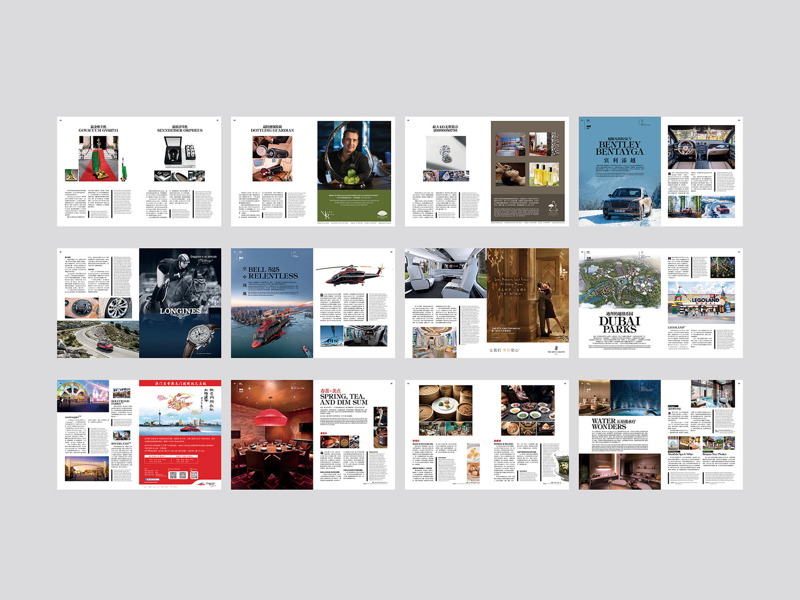The width and height of the screenshot is (800, 600).
Task: Open the diamond close-up photo
Action: [x=446, y=153]
